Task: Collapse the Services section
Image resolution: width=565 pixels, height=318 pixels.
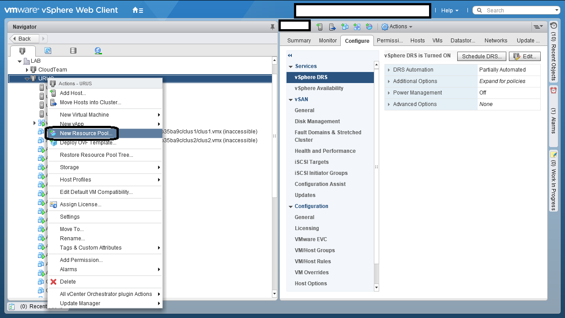Action: (x=291, y=66)
